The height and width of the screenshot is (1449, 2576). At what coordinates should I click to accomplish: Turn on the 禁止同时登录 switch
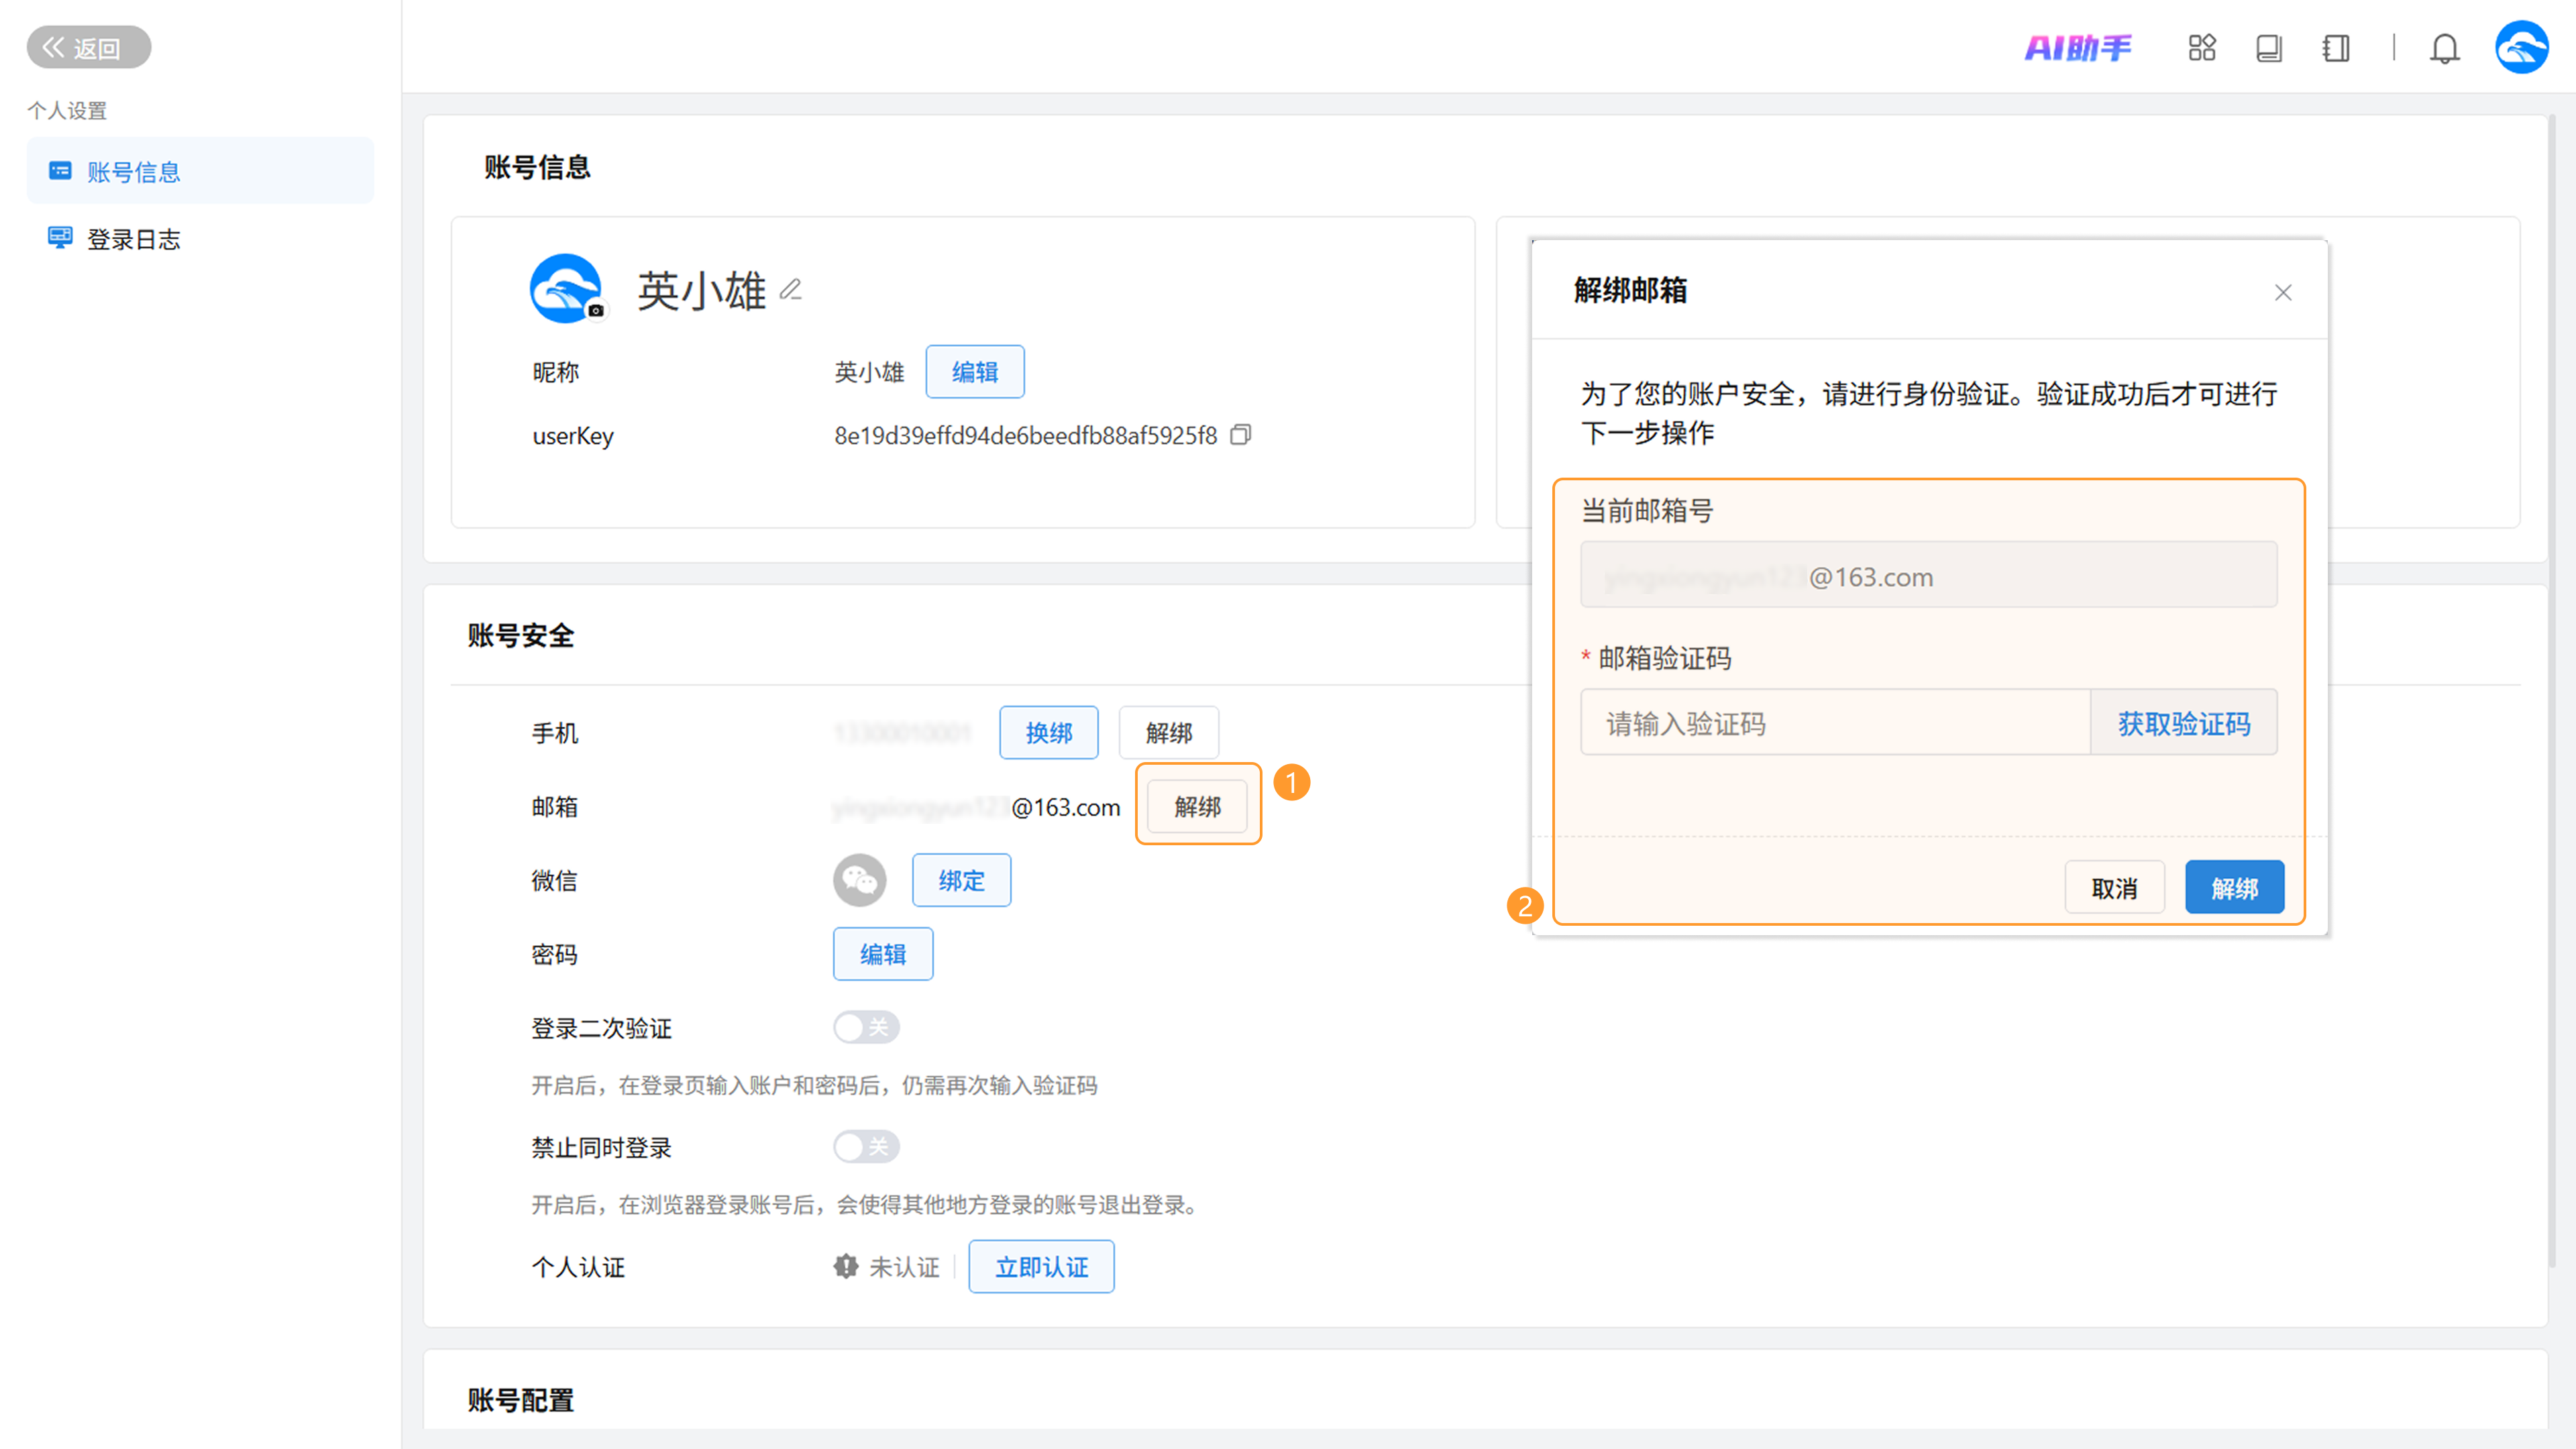pyautogui.click(x=866, y=1146)
